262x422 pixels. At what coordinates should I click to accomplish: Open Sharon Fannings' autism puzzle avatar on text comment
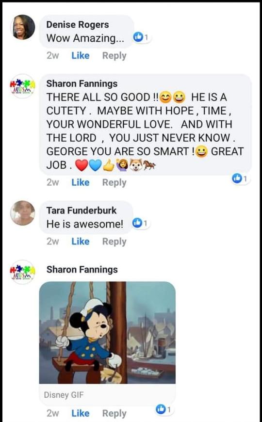point(23,86)
